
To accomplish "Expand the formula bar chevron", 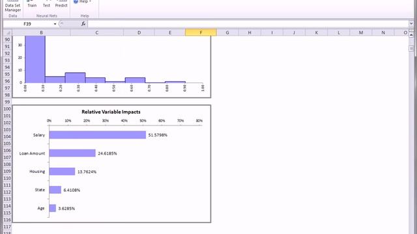I will pos(411,24).
